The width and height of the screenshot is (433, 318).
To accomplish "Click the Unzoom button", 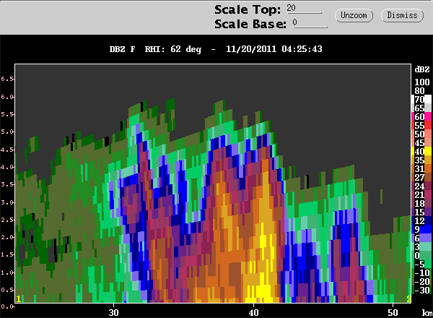I will [x=354, y=15].
